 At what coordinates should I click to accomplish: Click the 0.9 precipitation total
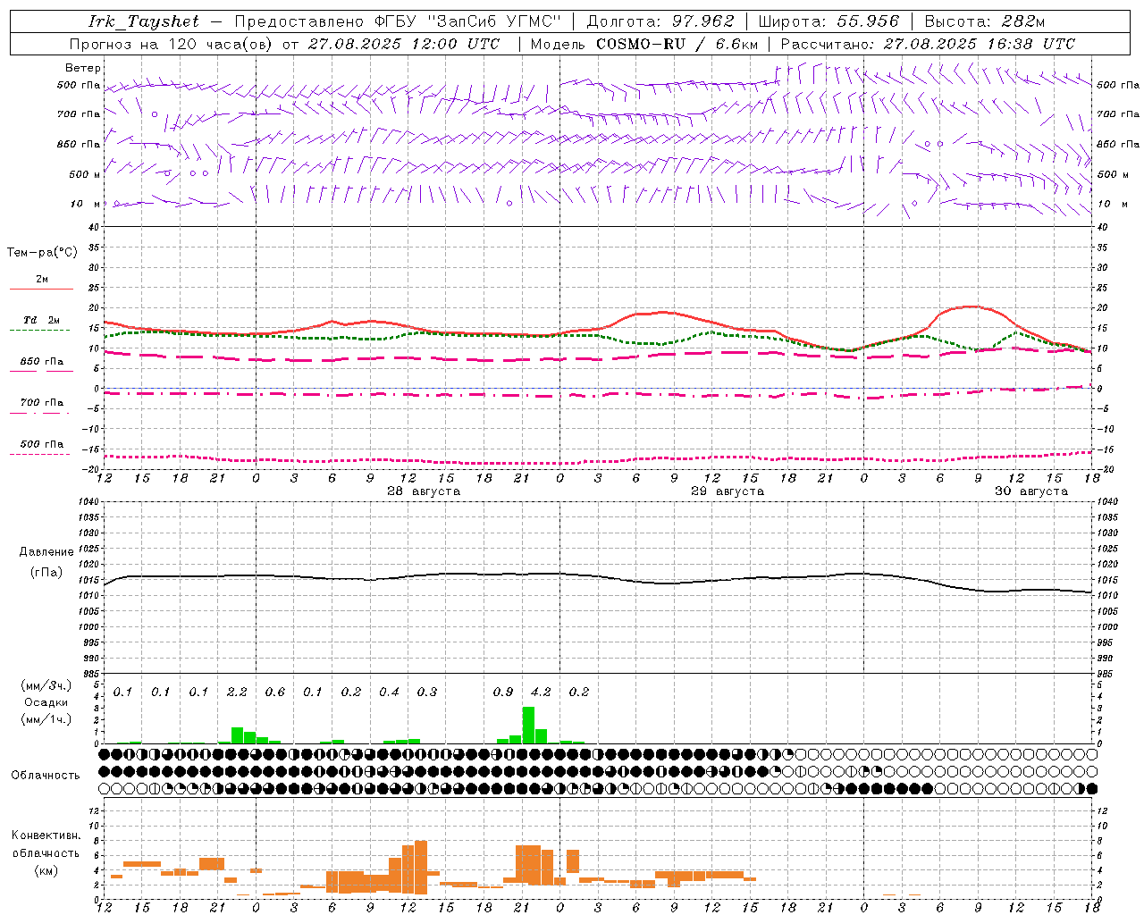(x=503, y=693)
